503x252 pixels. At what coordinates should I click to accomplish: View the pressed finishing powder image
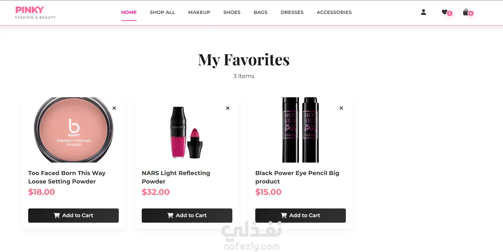[74, 130]
